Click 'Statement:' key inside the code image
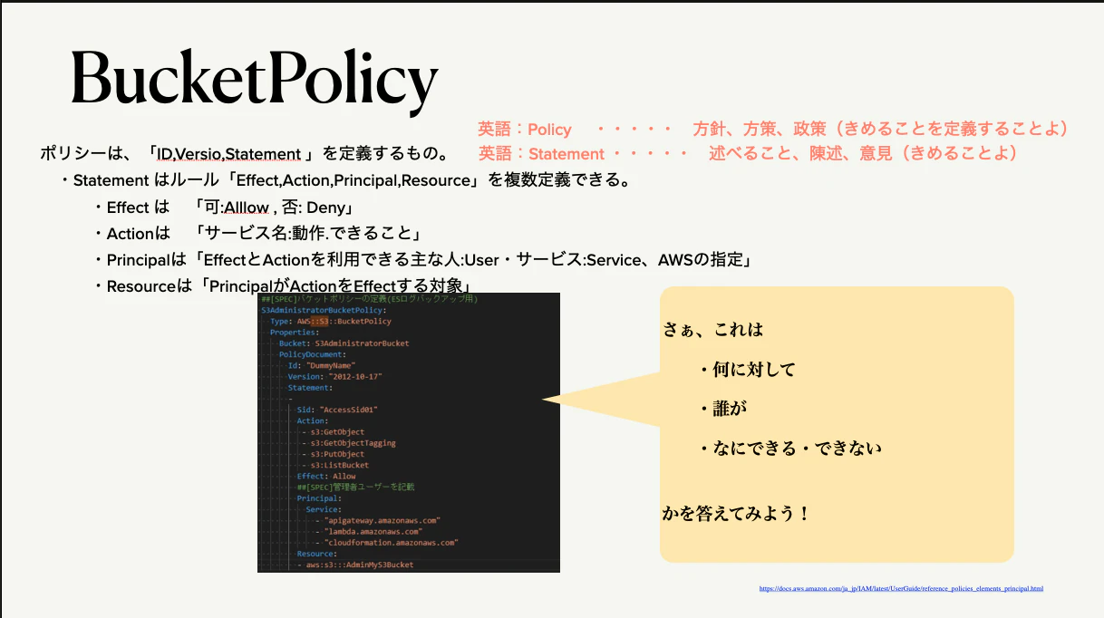The width and height of the screenshot is (1104, 618). pyautogui.click(x=310, y=388)
